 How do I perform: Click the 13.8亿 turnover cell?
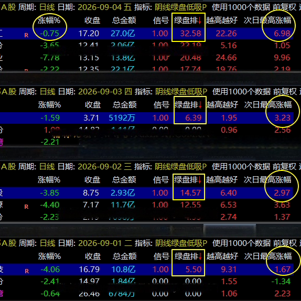(123, 58)
